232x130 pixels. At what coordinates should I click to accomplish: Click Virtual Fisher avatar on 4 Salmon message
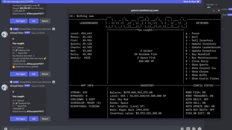(5, 88)
